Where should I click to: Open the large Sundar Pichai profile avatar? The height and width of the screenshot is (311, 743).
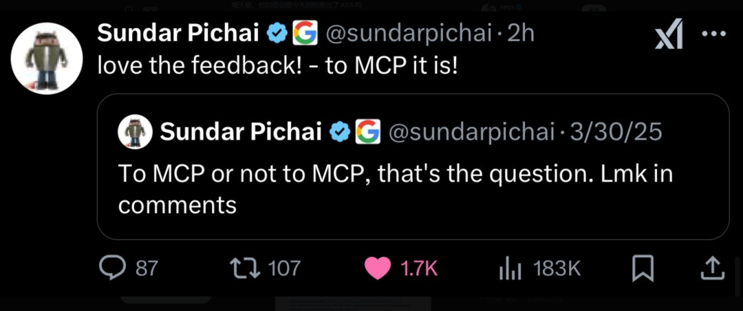click(47, 58)
